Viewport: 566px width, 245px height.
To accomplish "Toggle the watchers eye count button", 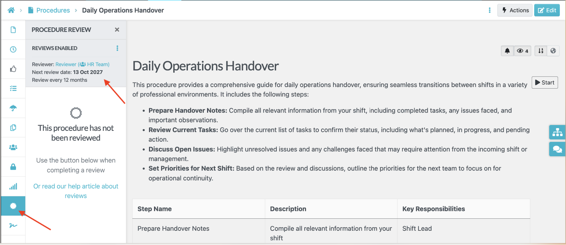I will point(522,51).
